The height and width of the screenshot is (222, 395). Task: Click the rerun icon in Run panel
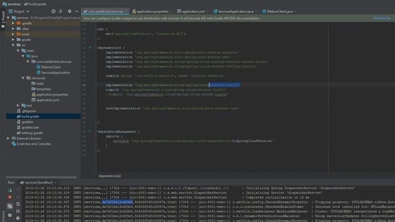[10, 191]
